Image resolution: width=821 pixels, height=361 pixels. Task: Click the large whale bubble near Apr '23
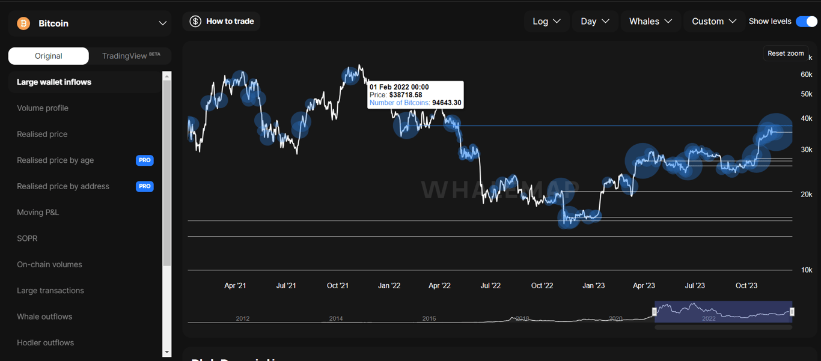click(x=642, y=161)
